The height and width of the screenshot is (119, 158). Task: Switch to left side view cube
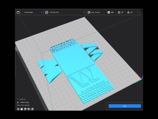[x=29, y=109]
